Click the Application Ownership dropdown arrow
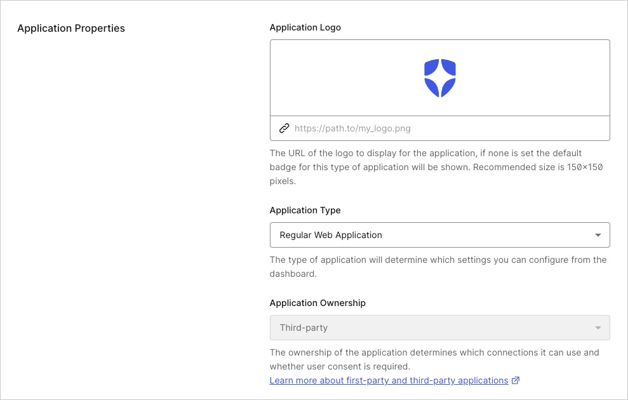This screenshot has height=400, width=628. click(x=598, y=328)
